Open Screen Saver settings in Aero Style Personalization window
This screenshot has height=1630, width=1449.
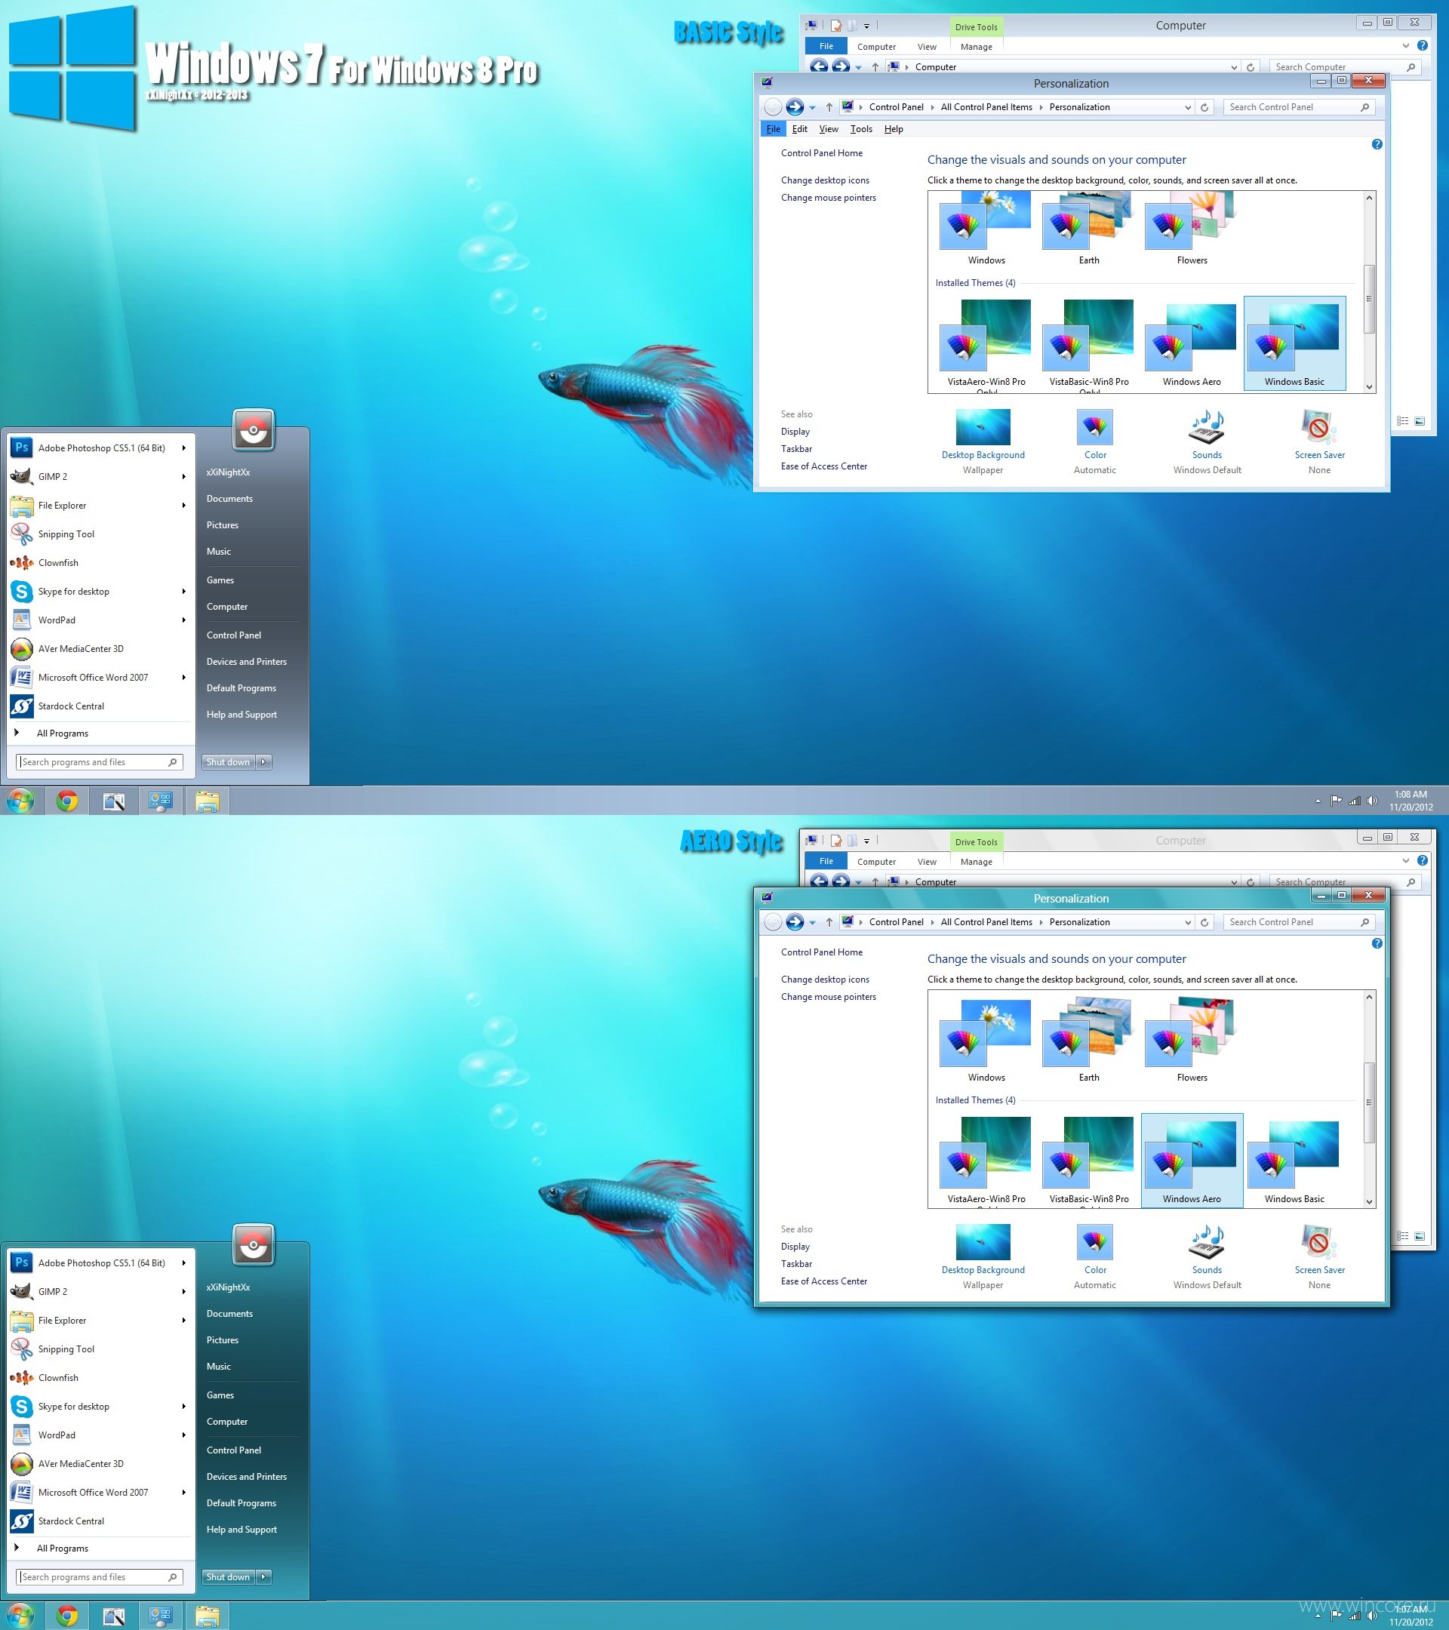[1319, 1256]
